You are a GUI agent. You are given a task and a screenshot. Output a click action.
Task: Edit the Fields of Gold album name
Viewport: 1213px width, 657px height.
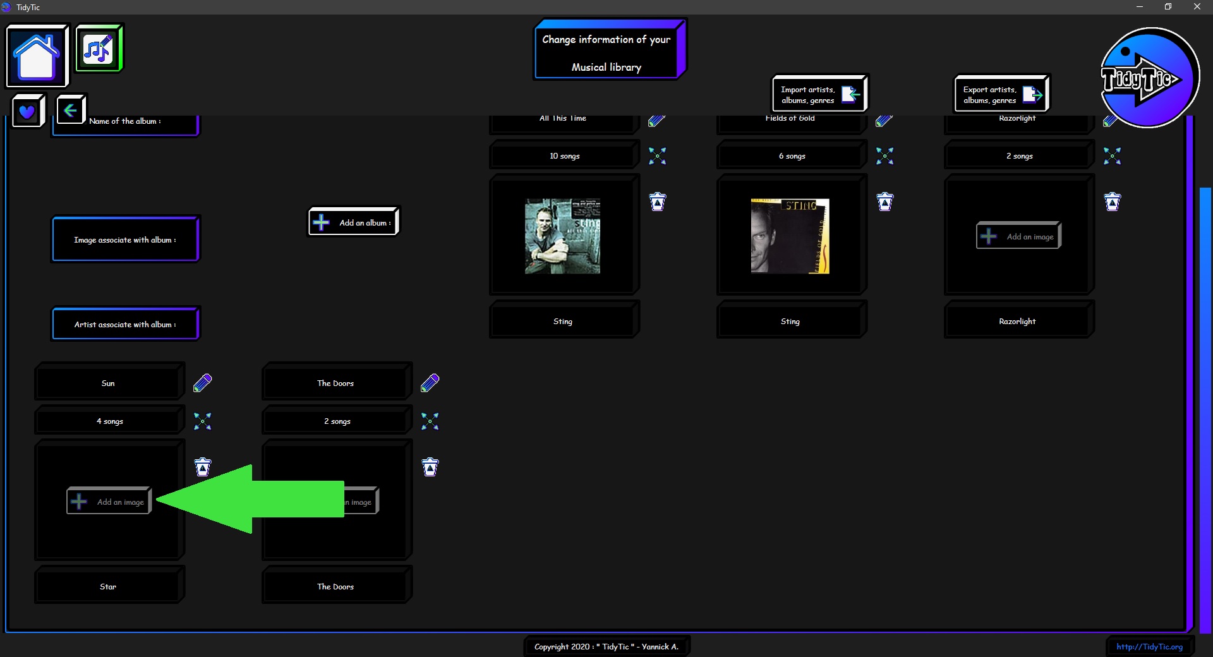click(x=884, y=121)
